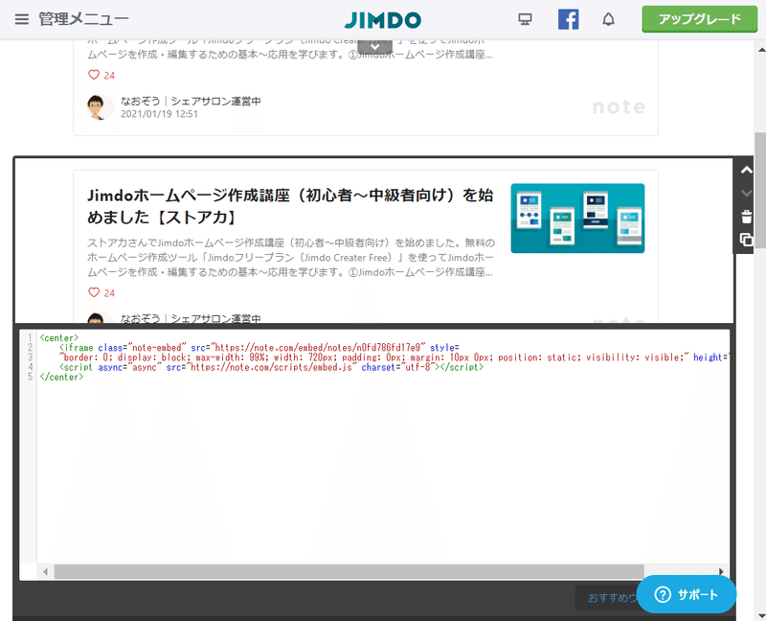Move the widget up using the up chevron
This screenshot has height=621, width=766.
pos(748,169)
